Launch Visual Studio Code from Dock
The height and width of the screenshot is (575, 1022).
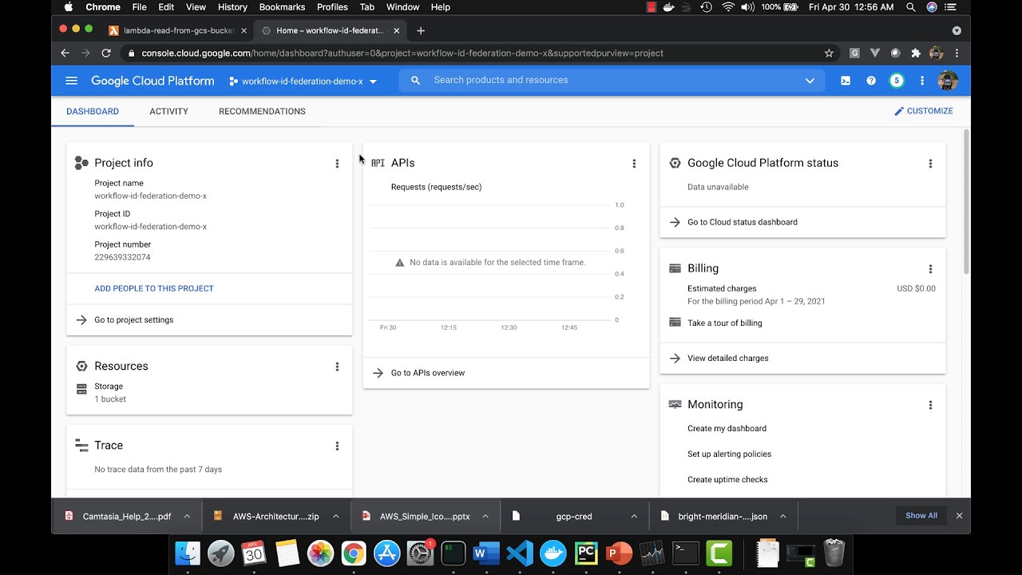(520, 553)
